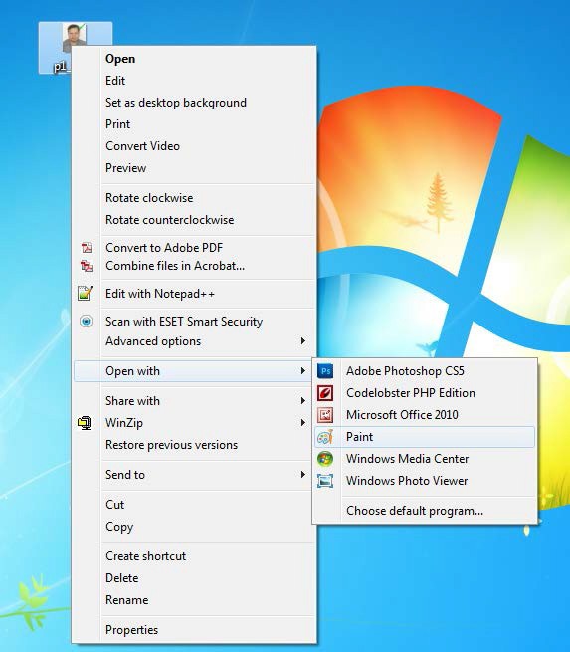The image size is (570, 652).
Task: Expand the Share with submenu arrow
Action: [x=303, y=401]
